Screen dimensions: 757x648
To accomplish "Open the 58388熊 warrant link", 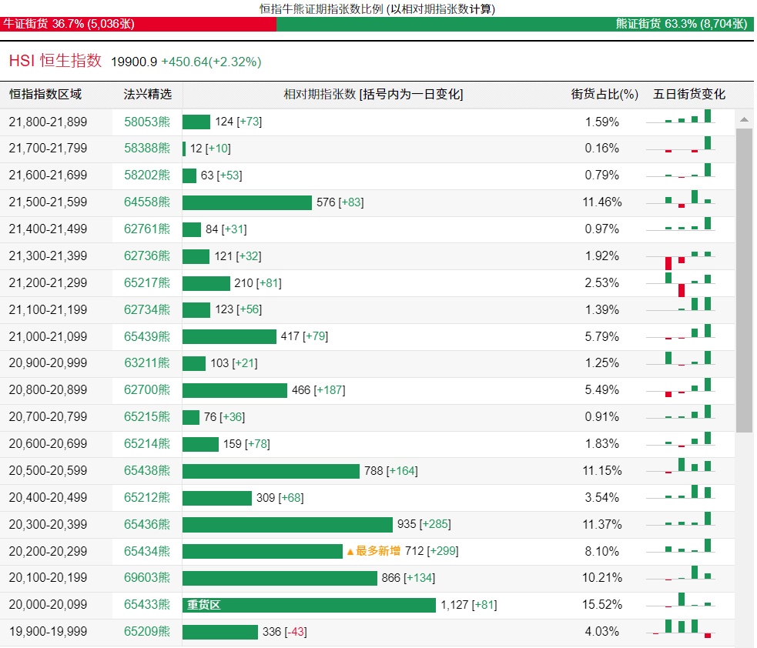I will pyautogui.click(x=147, y=148).
